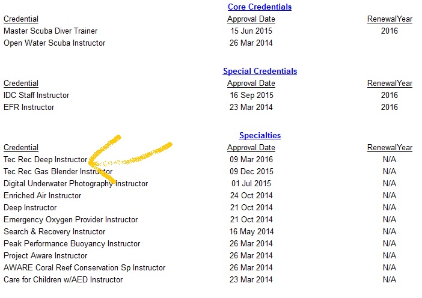Viewport: 422px width, 298px height.
Task: Click EFR Instructor credential
Action: tap(29, 108)
